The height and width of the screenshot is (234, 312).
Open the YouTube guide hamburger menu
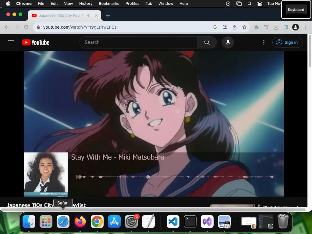11,42
